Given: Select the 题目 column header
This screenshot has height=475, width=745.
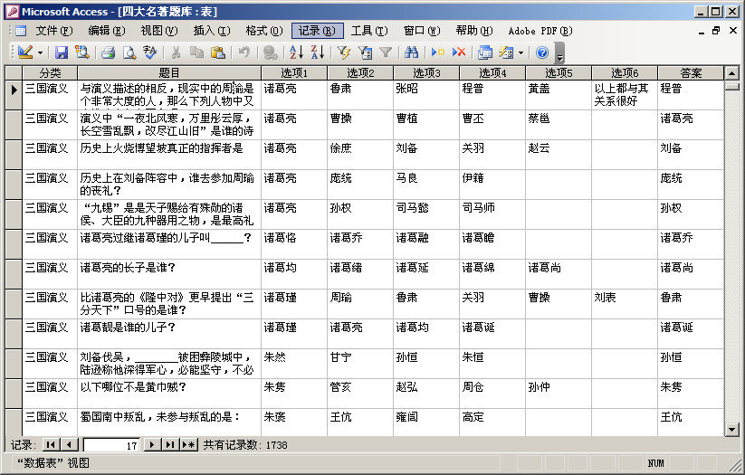Looking at the screenshot, I should [169, 72].
